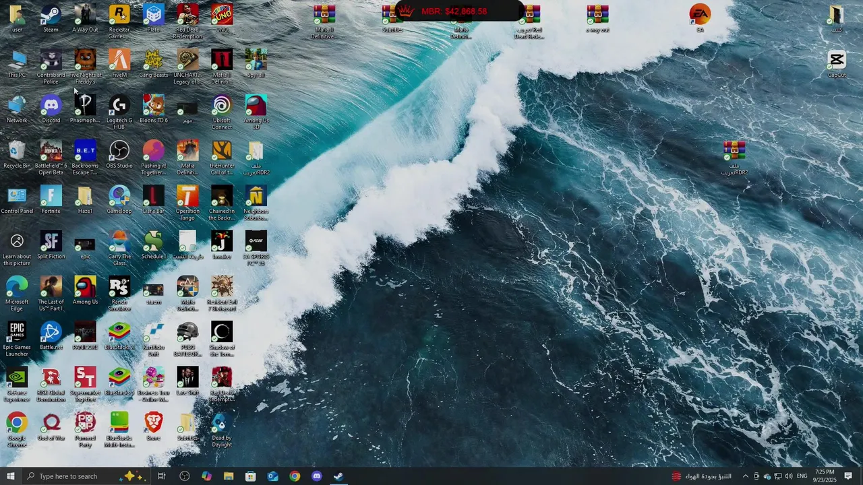Click Learn about this picture icon
863x485 pixels.
click(17, 249)
